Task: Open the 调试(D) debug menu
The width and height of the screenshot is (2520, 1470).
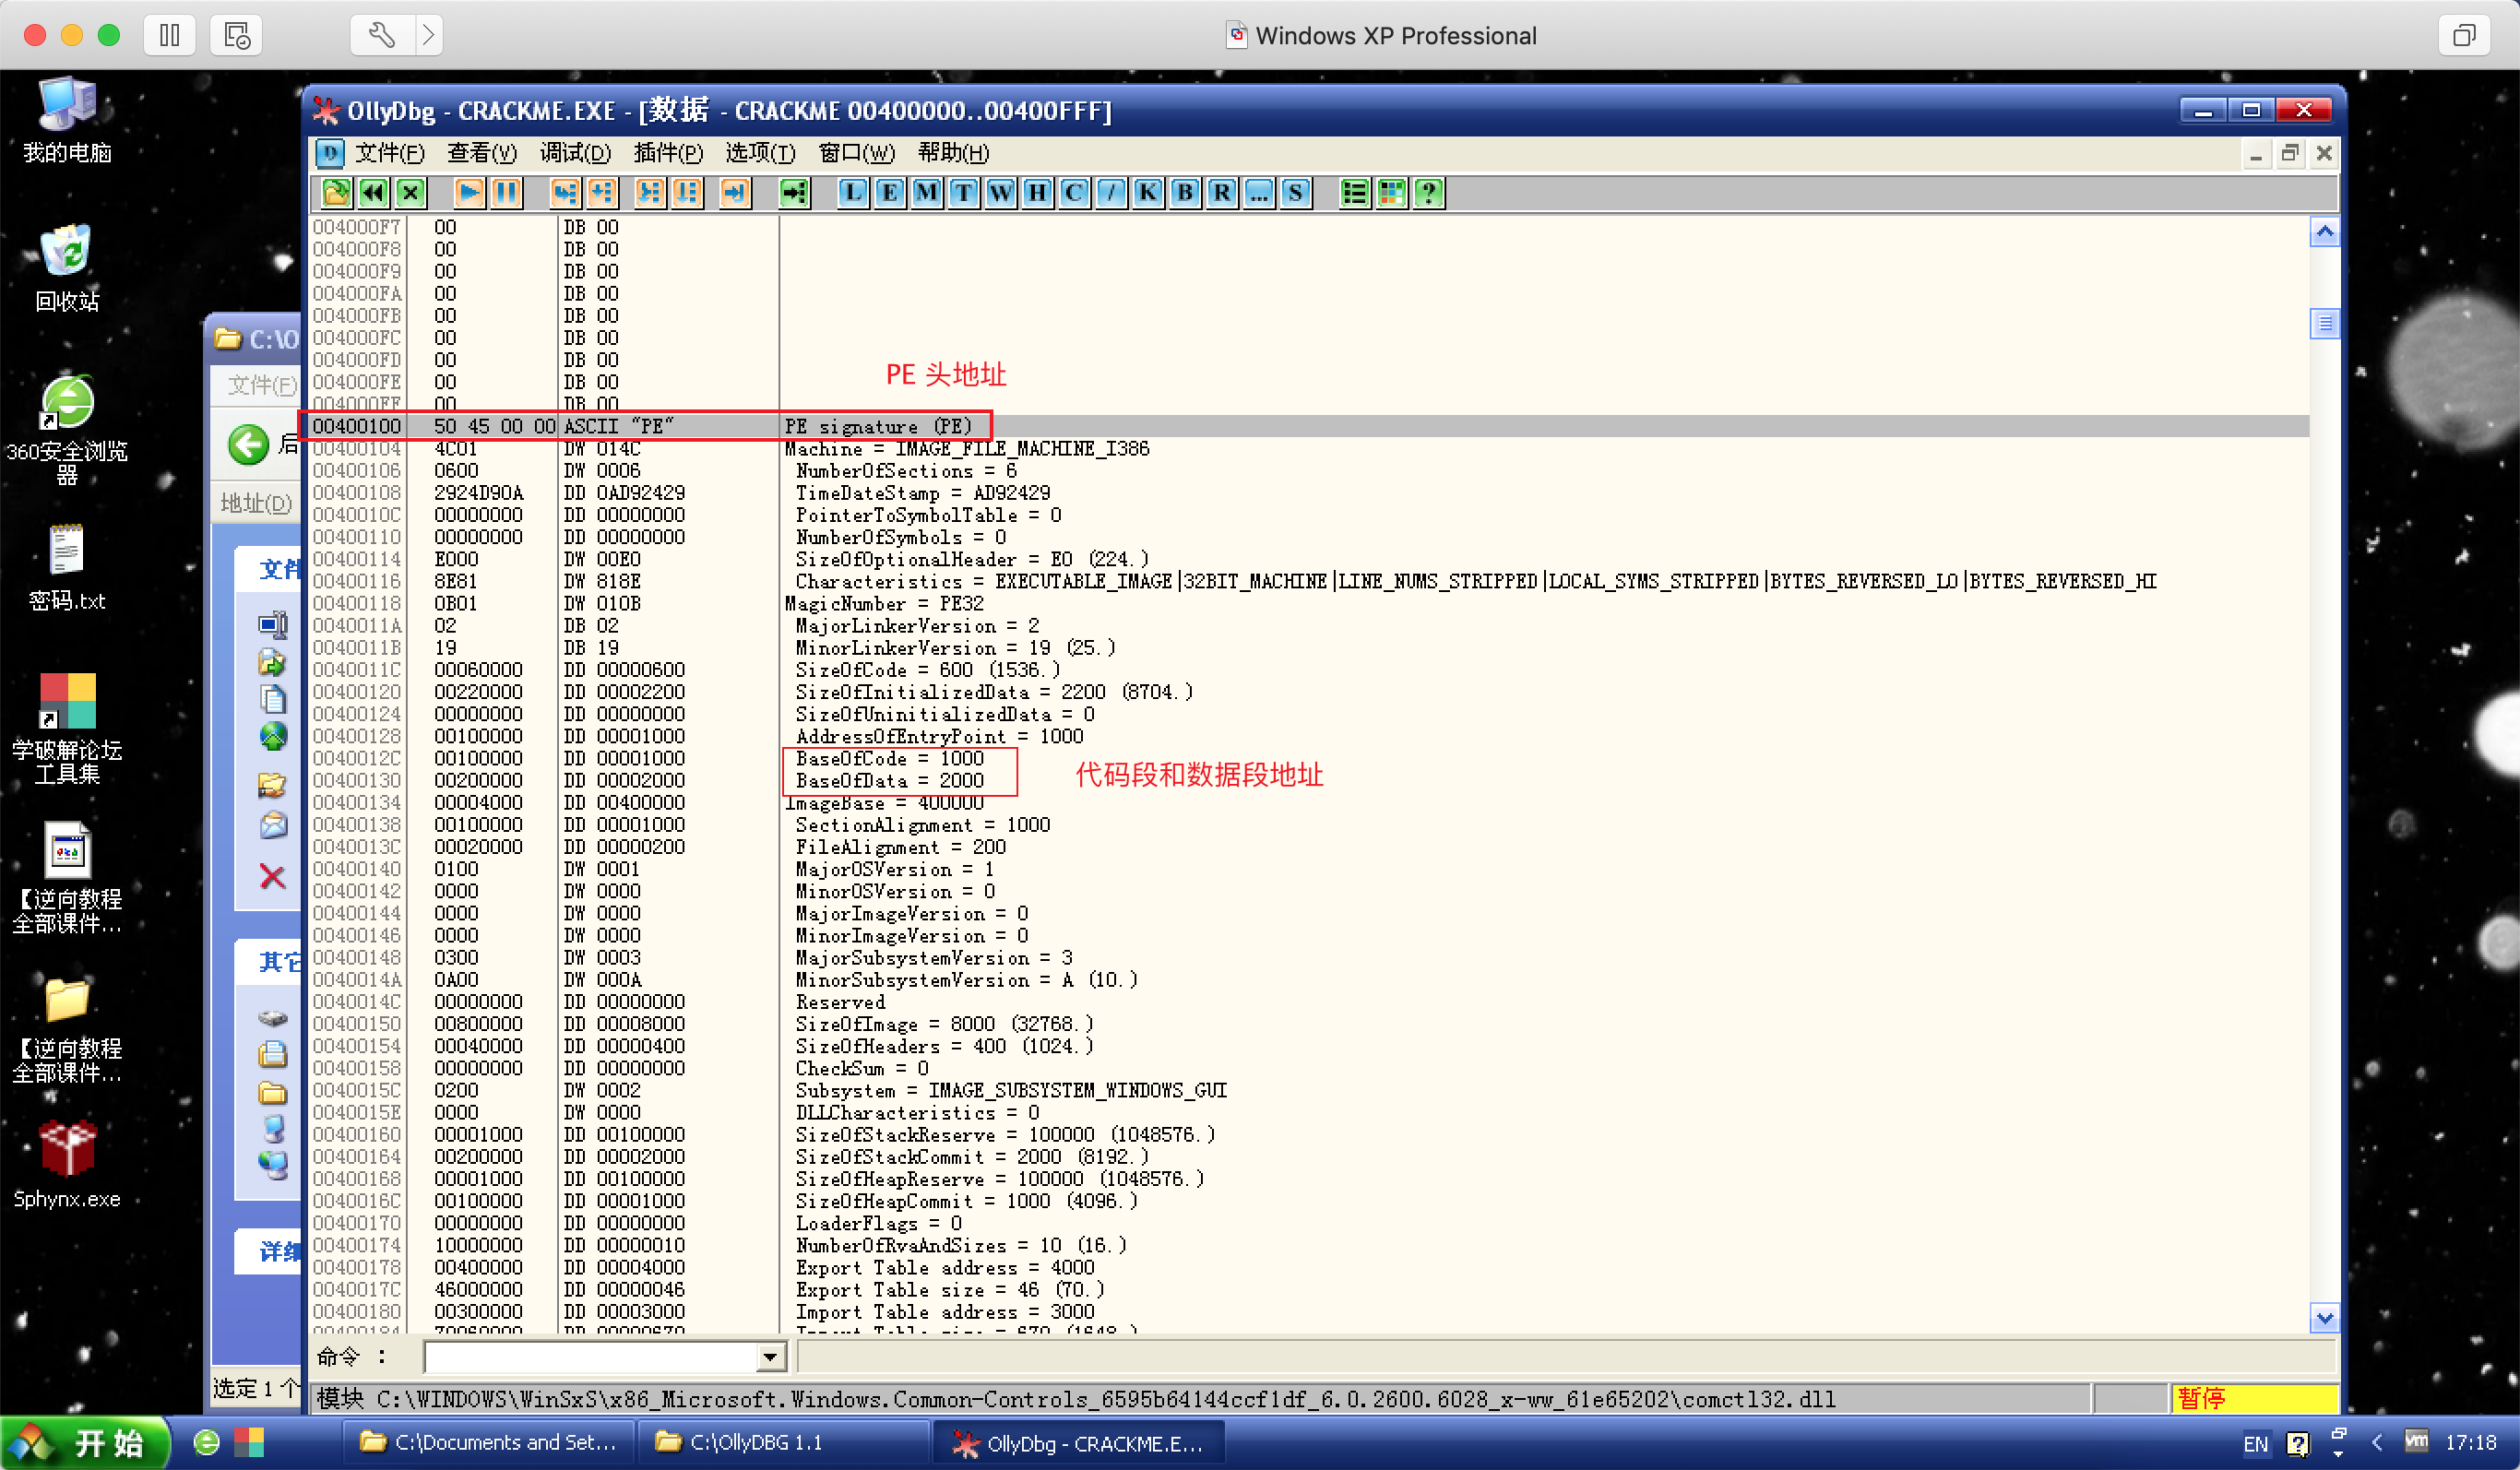Action: pos(575,153)
